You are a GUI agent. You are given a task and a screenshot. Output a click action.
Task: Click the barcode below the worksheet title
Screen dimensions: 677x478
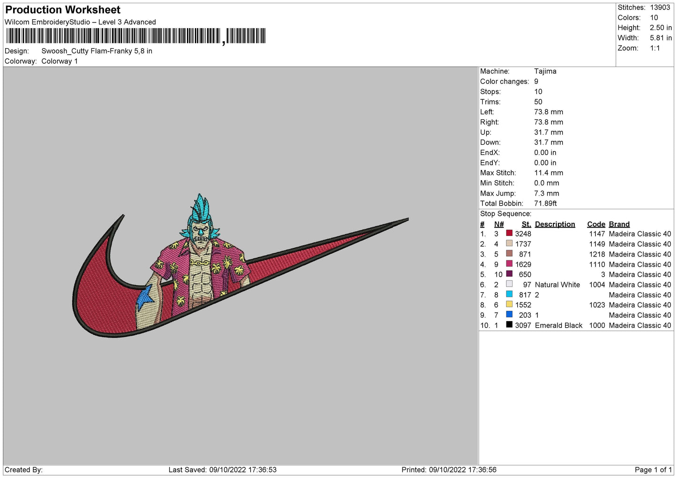(x=136, y=36)
